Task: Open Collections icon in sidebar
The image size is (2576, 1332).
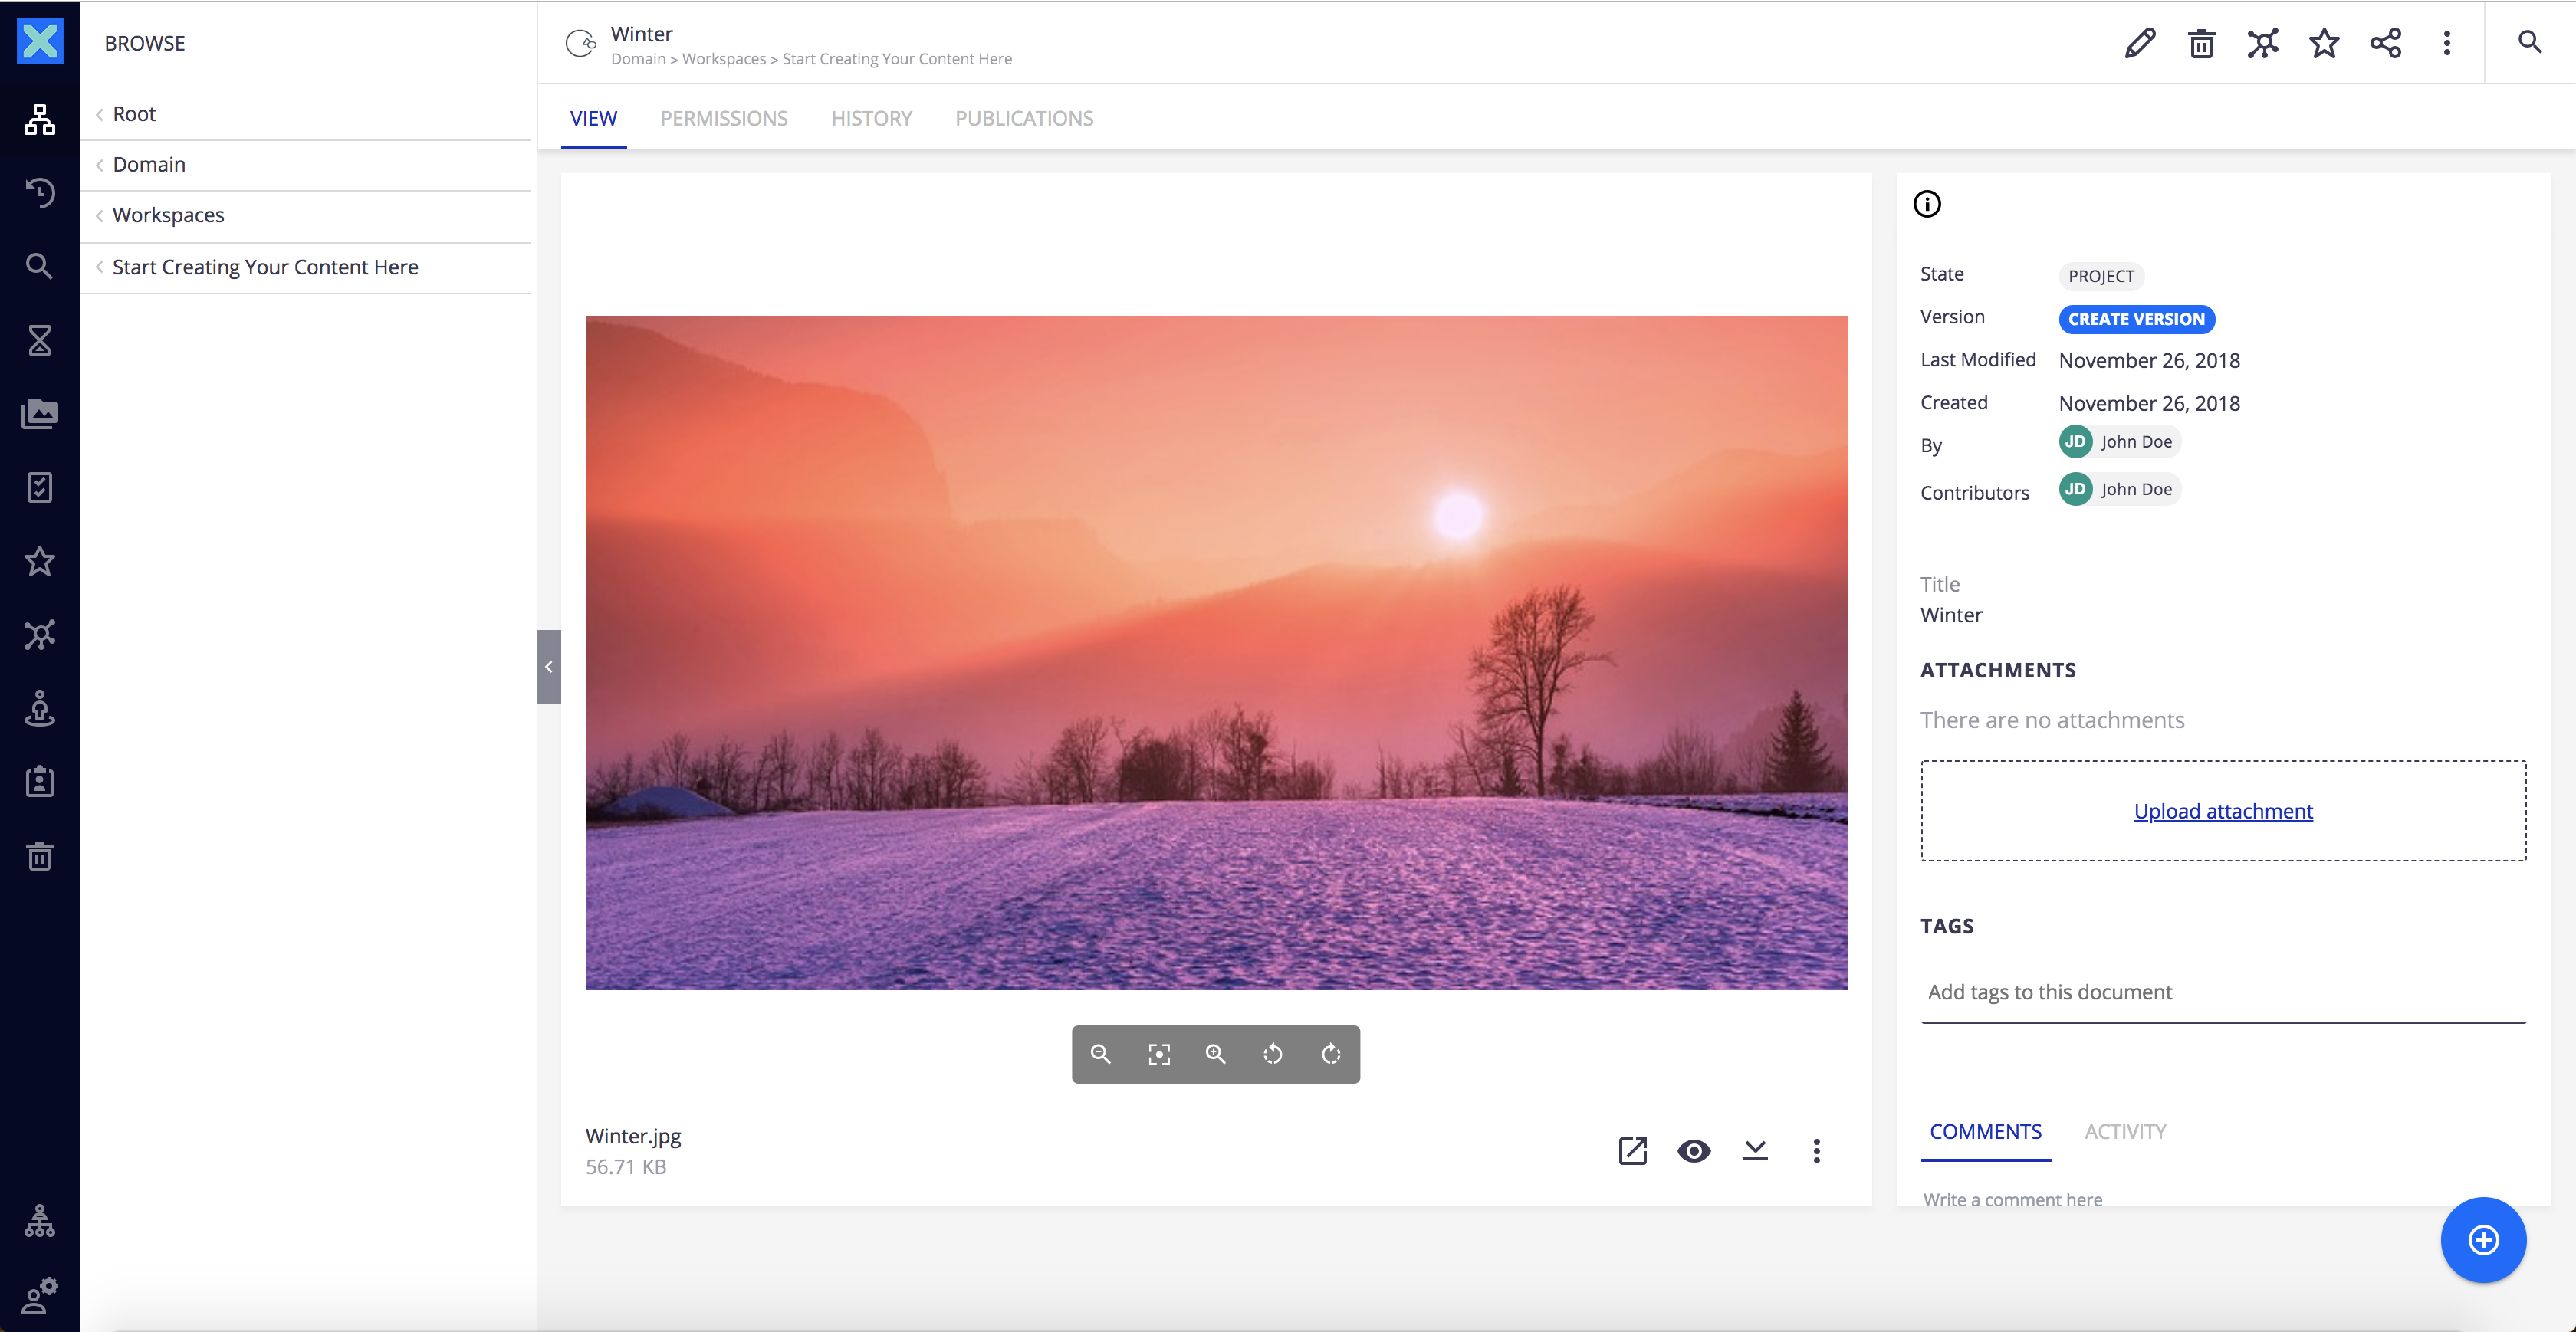Action: (x=40, y=635)
